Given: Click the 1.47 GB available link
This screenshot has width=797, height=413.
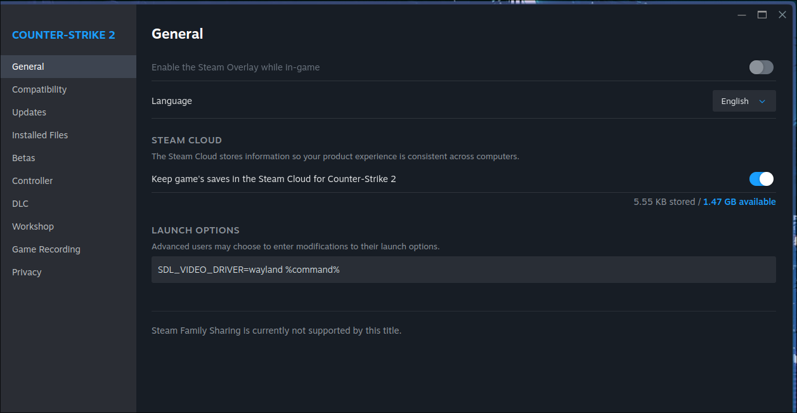Looking at the screenshot, I should (739, 202).
